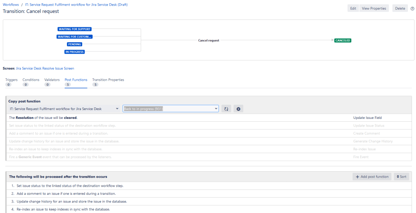Click the IN PROGRESS status lozenge
This screenshot has height=213, width=416.
[75, 52]
